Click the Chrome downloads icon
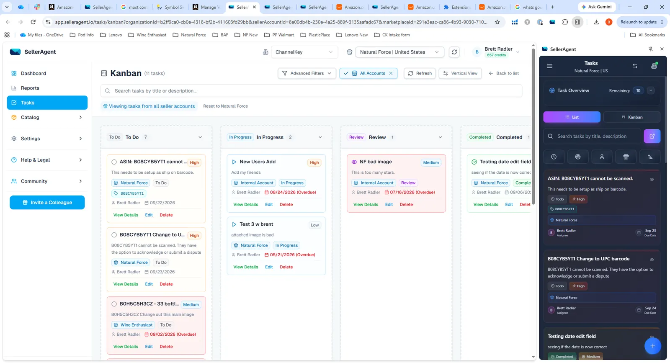The image size is (670, 363). click(596, 22)
